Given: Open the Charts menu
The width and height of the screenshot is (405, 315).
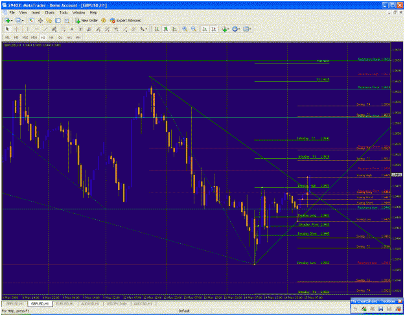Looking at the screenshot, I should pos(50,12).
